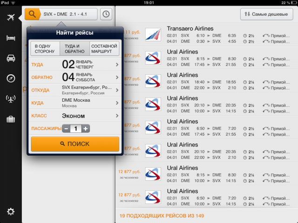Screen dimensions: 298x223
Task: Select СОСТАВНОЙ МАРШРУТ trip type
Action: (104, 49)
